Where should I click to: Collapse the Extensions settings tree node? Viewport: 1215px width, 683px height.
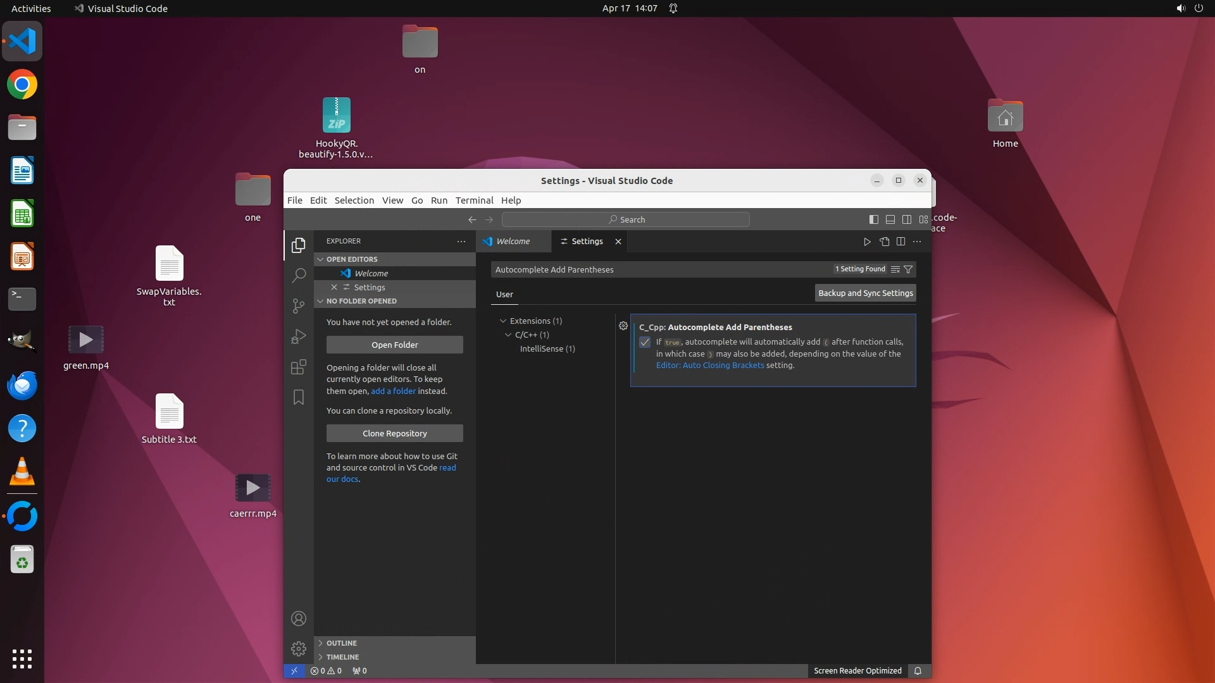503,321
